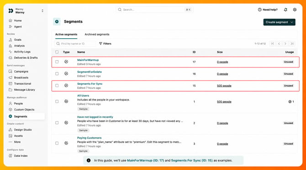
Task: Click the Campaigns sidebar icon
Action: pyautogui.click(x=11, y=72)
